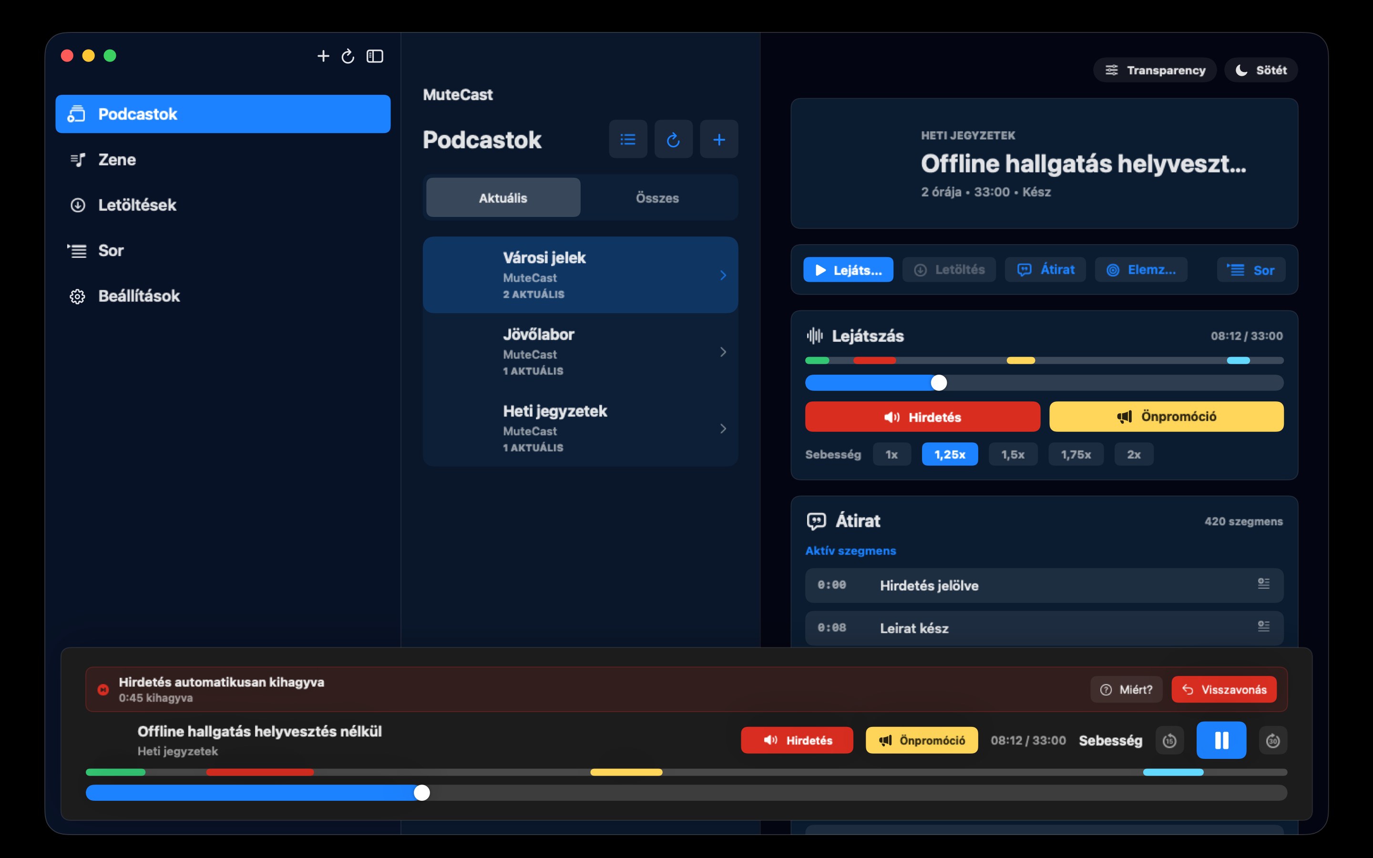
Task: Skip forward 30 seconds in bottom player
Action: point(1272,741)
